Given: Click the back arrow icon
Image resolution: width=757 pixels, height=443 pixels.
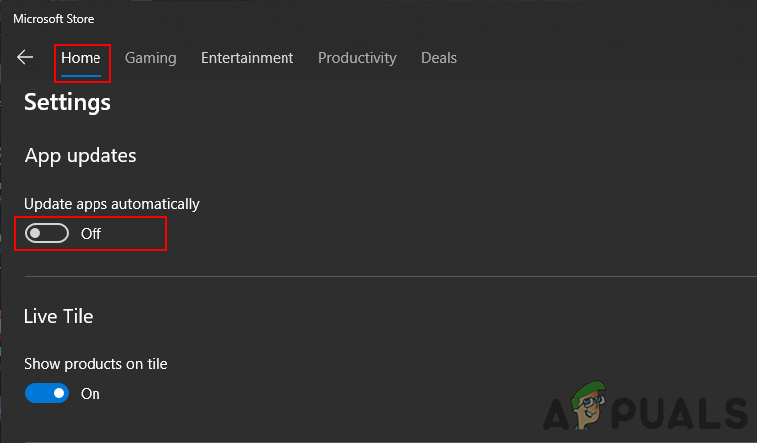Looking at the screenshot, I should (x=25, y=58).
